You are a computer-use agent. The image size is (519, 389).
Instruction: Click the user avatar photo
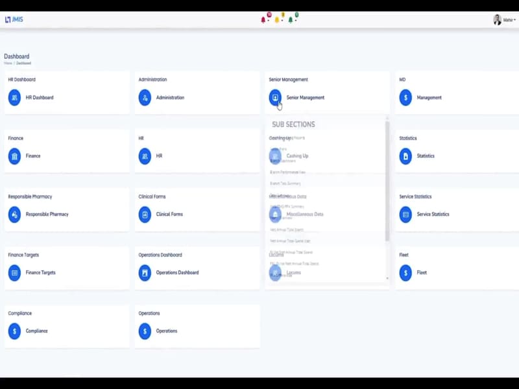tap(497, 20)
